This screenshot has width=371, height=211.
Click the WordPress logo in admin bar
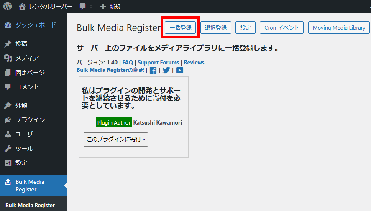coord(8,6)
